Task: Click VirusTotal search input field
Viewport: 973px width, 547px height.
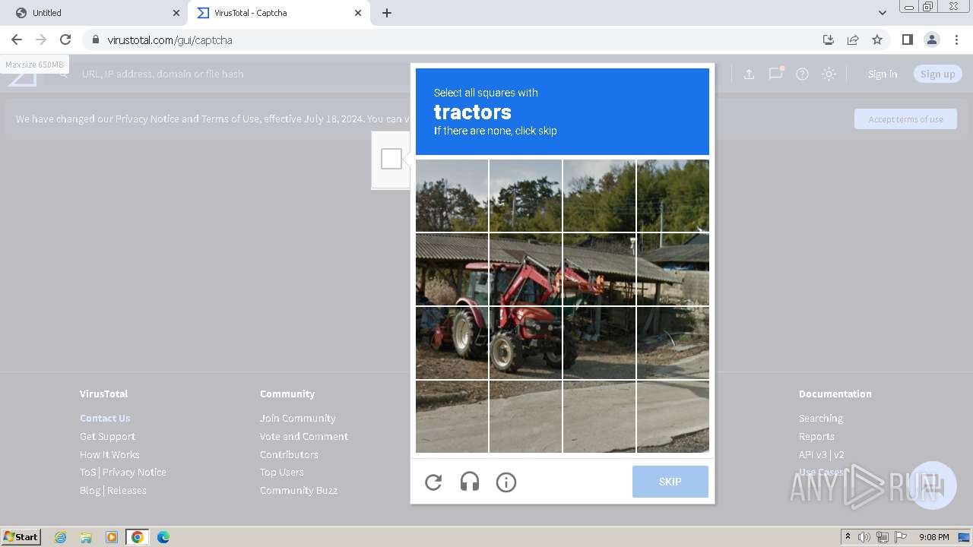Action: tap(163, 74)
